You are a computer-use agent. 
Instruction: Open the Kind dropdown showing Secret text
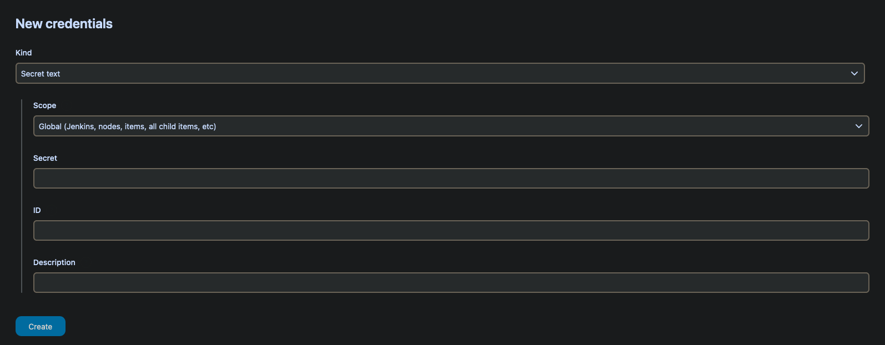pyautogui.click(x=440, y=73)
